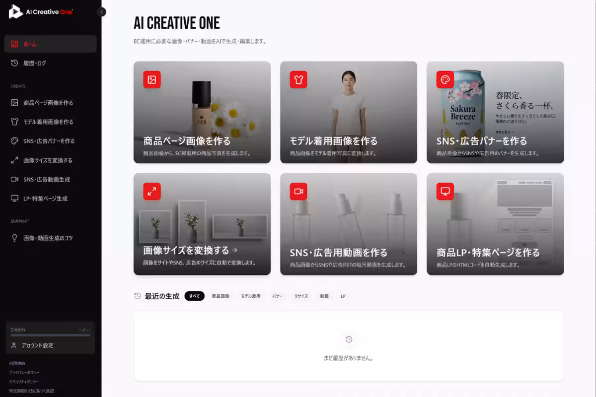The height and width of the screenshot is (397, 596).
Task: Click the palette icon beside SNS・広告バナーを作る in sidebar
Action: (14, 141)
